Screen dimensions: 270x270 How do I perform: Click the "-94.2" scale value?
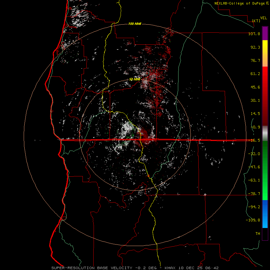254,207
